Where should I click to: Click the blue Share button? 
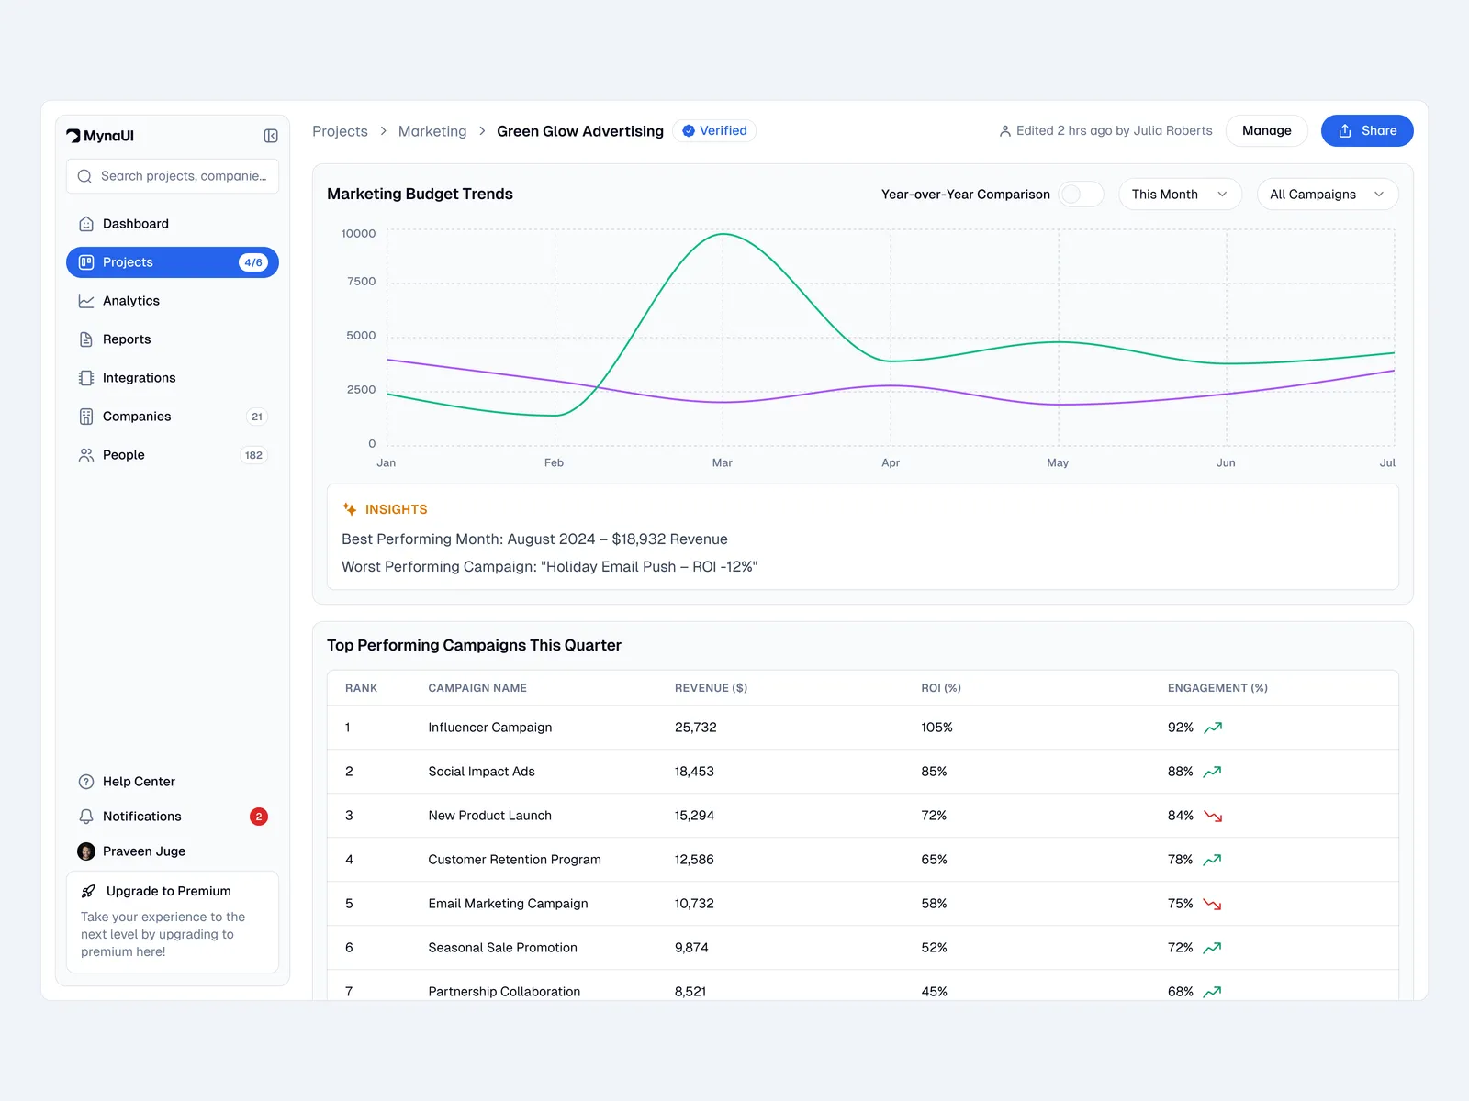click(1366, 131)
